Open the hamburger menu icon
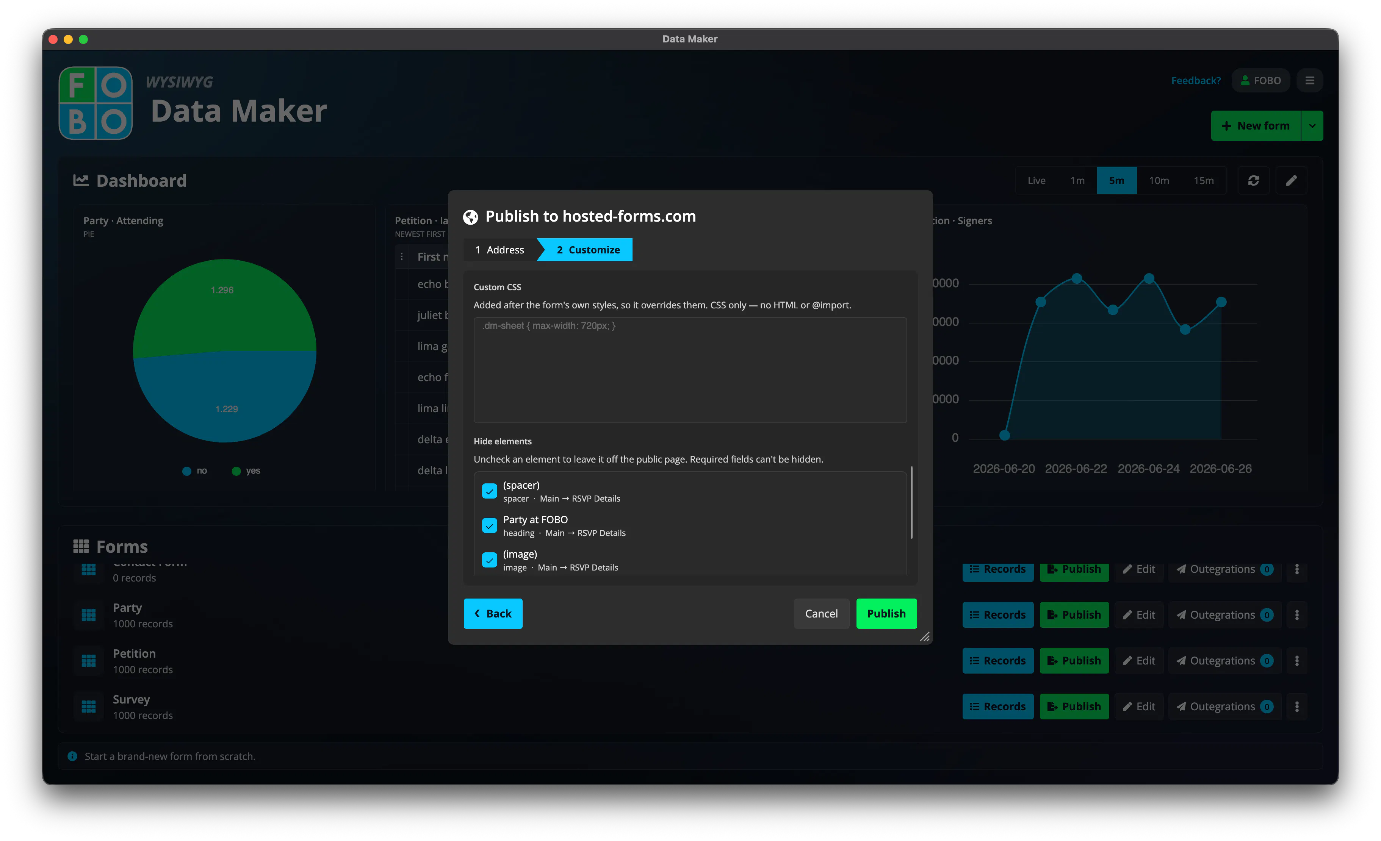This screenshot has width=1381, height=841. pos(1309,81)
